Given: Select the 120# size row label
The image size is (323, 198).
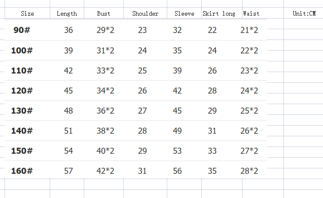Looking at the screenshot, I should (22, 91).
